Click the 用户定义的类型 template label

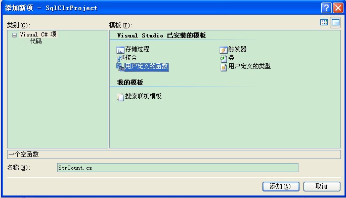249,66
